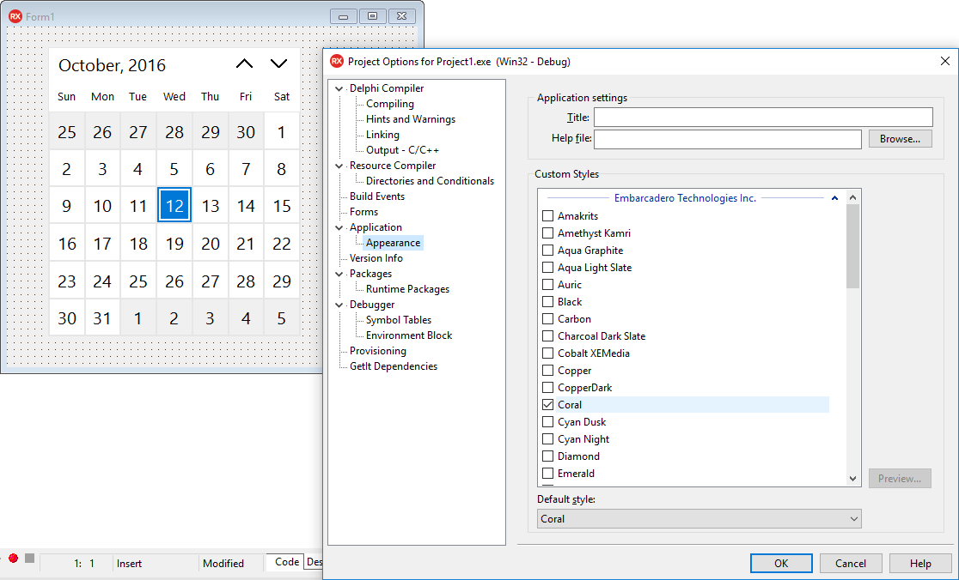Click the Cancel button
The width and height of the screenshot is (959, 580).
click(x=850, y=563)
